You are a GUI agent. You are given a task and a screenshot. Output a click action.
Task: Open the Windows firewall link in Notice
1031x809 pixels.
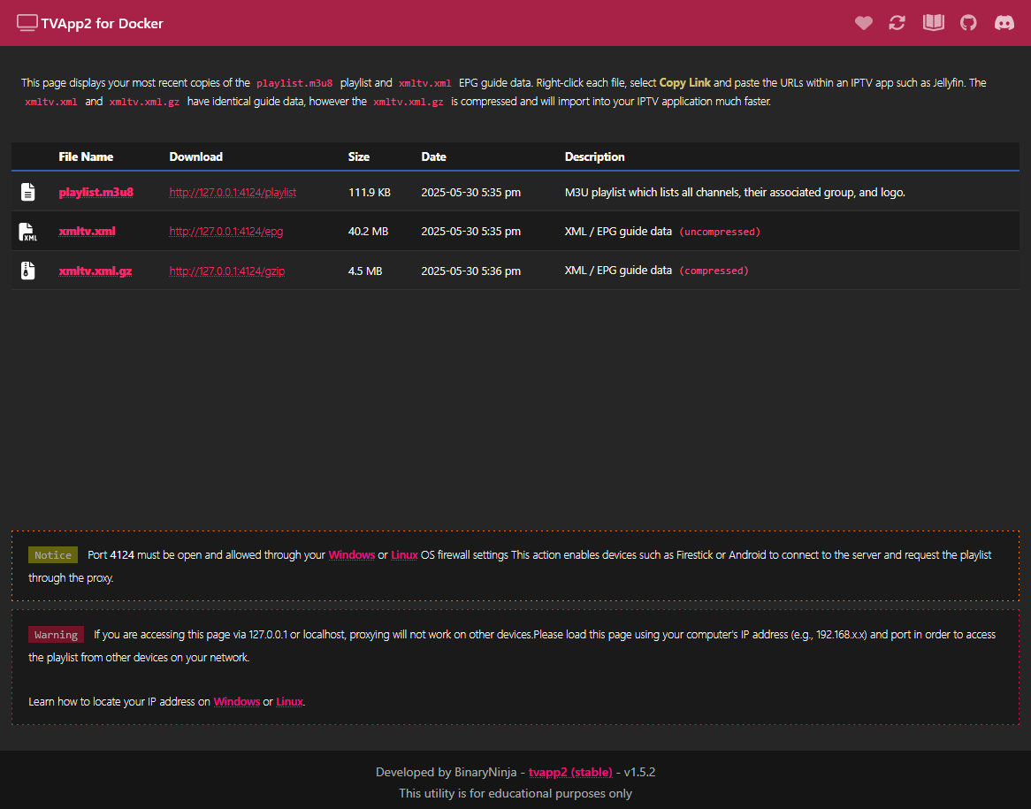coord(352,555)
